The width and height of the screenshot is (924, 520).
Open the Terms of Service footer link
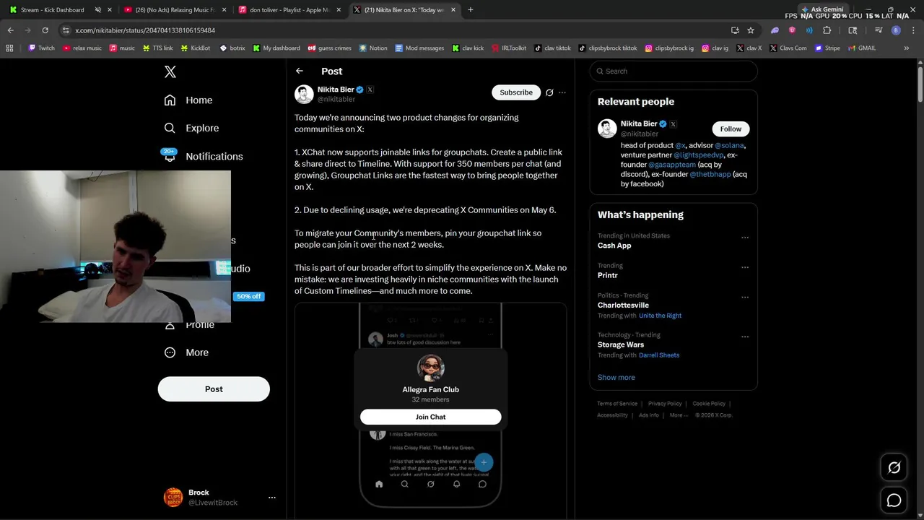(617, 404)
